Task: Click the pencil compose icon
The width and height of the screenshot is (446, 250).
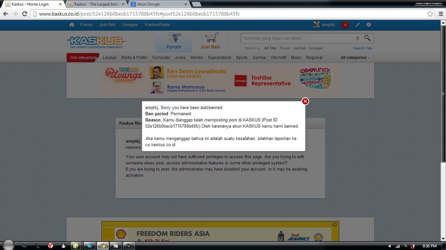Action: (357, 25)
